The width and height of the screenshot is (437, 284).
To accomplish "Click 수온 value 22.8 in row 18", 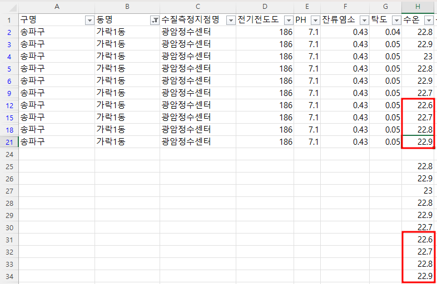I will (425, 130).
